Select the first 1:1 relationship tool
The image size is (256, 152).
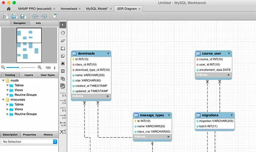click(x=63, y=95)
